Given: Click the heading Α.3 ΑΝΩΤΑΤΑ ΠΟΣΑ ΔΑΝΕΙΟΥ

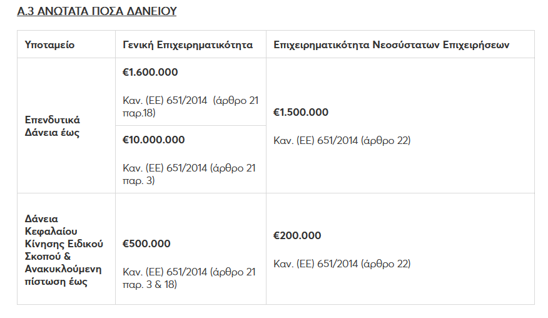Looking at the screenshot, I should tap(97, 11).
